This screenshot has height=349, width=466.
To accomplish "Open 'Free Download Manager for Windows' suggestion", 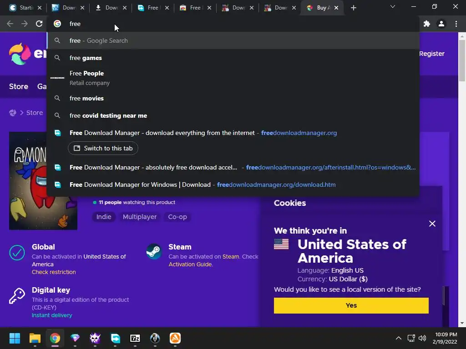I will pyautogui.click(x=233, y=184).
